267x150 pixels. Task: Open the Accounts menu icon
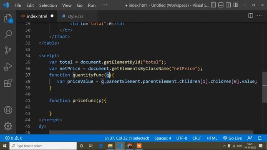point(8,110)
